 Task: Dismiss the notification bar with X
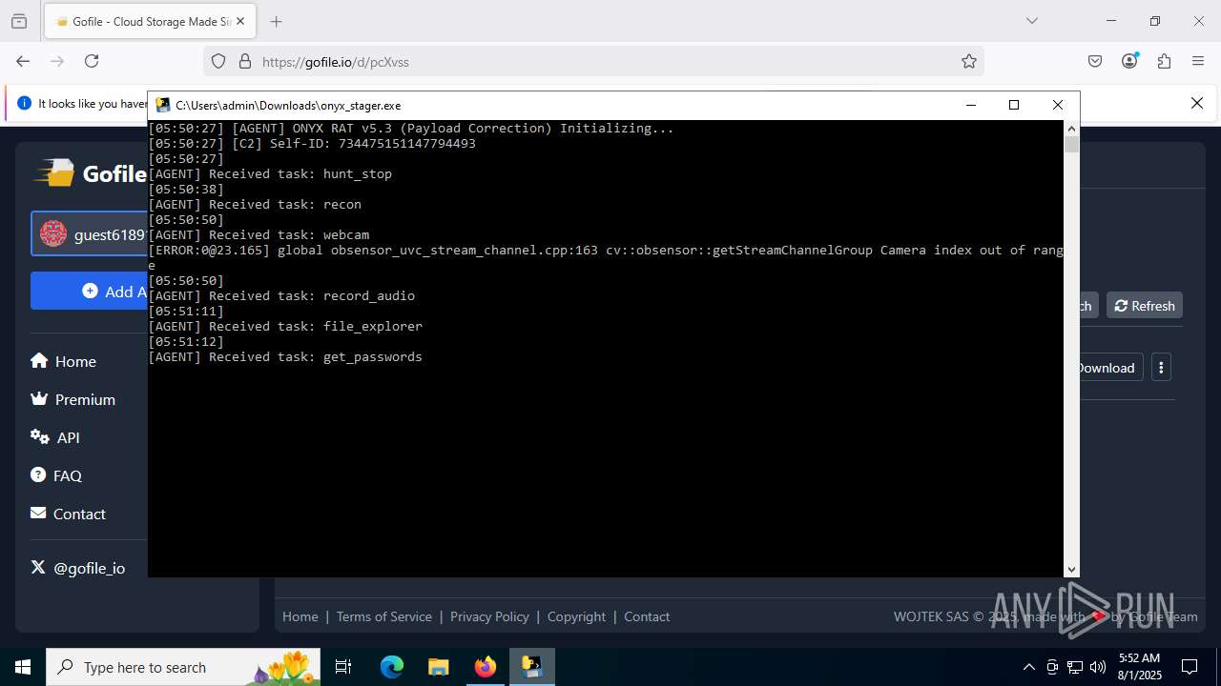[x=1197, y=103]
